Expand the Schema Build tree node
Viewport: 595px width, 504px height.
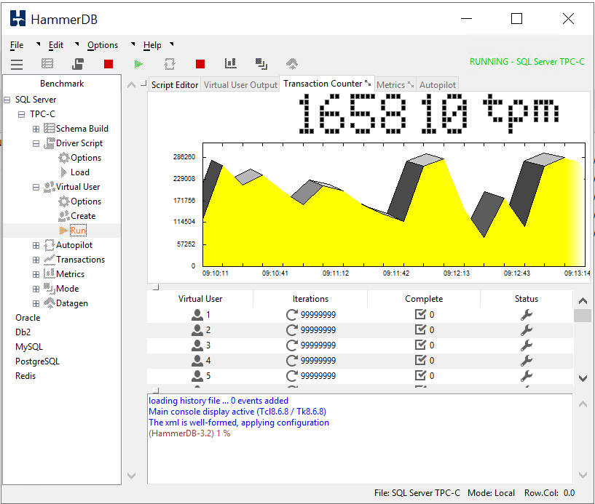coord(36,129)
